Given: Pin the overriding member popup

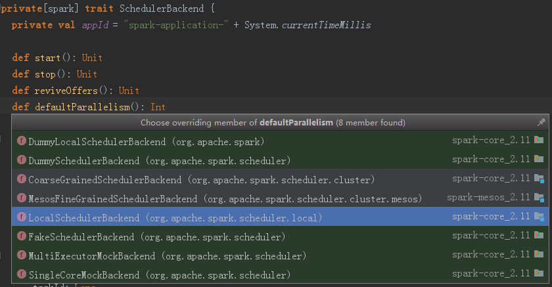Looking at the screenshot, I should tap(541, 122).
